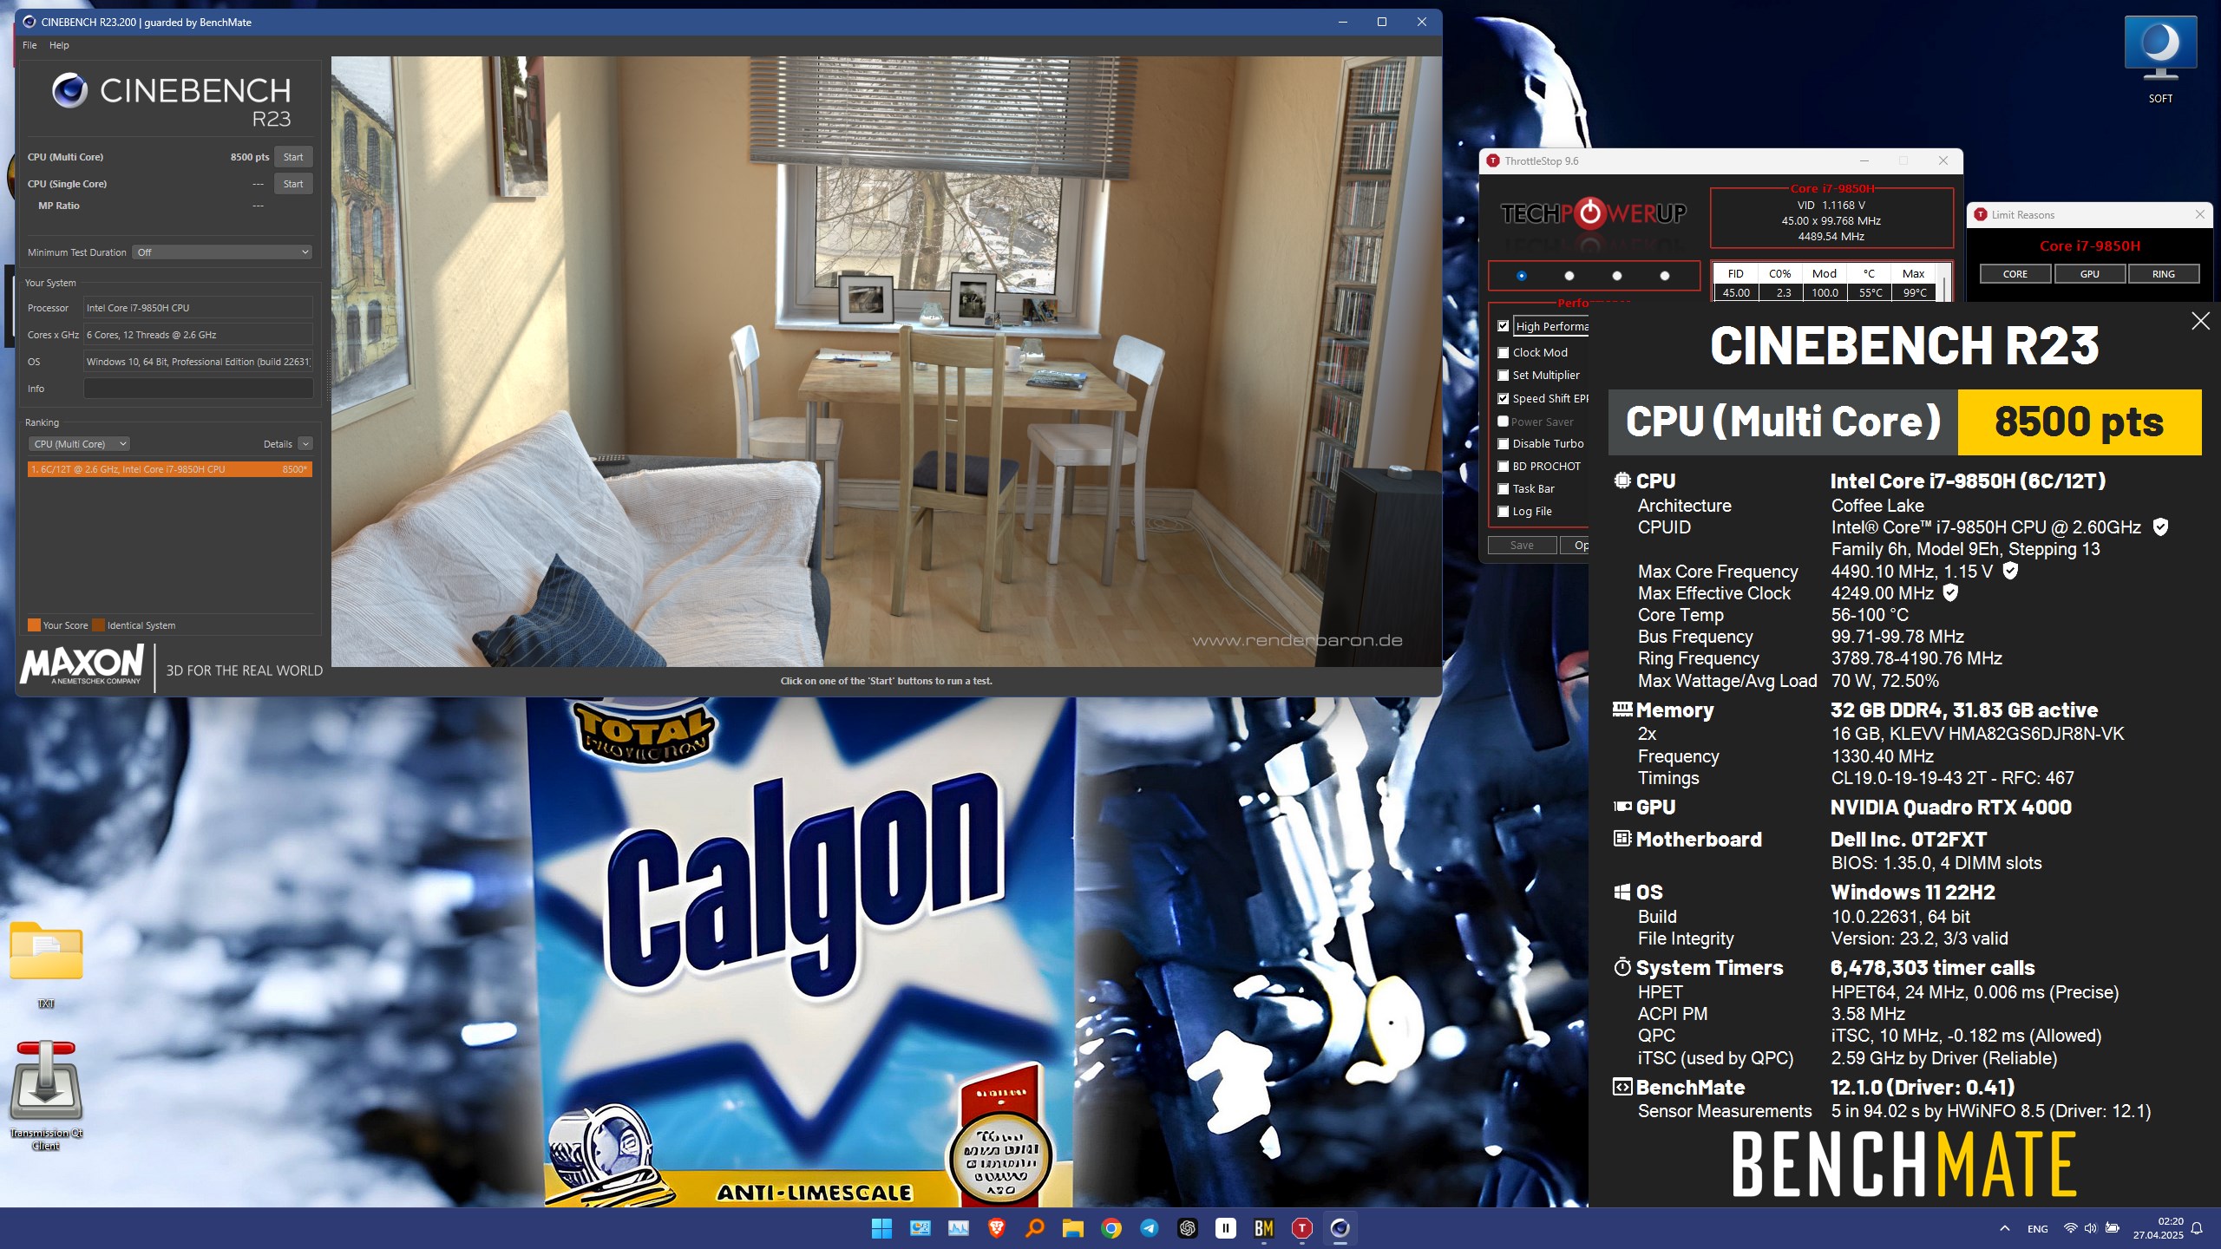The image size is (2221, 1249).
Task: Click the CPU chip icon in BenchMate
Action: pyautogui.click(x=1622, y=481)
